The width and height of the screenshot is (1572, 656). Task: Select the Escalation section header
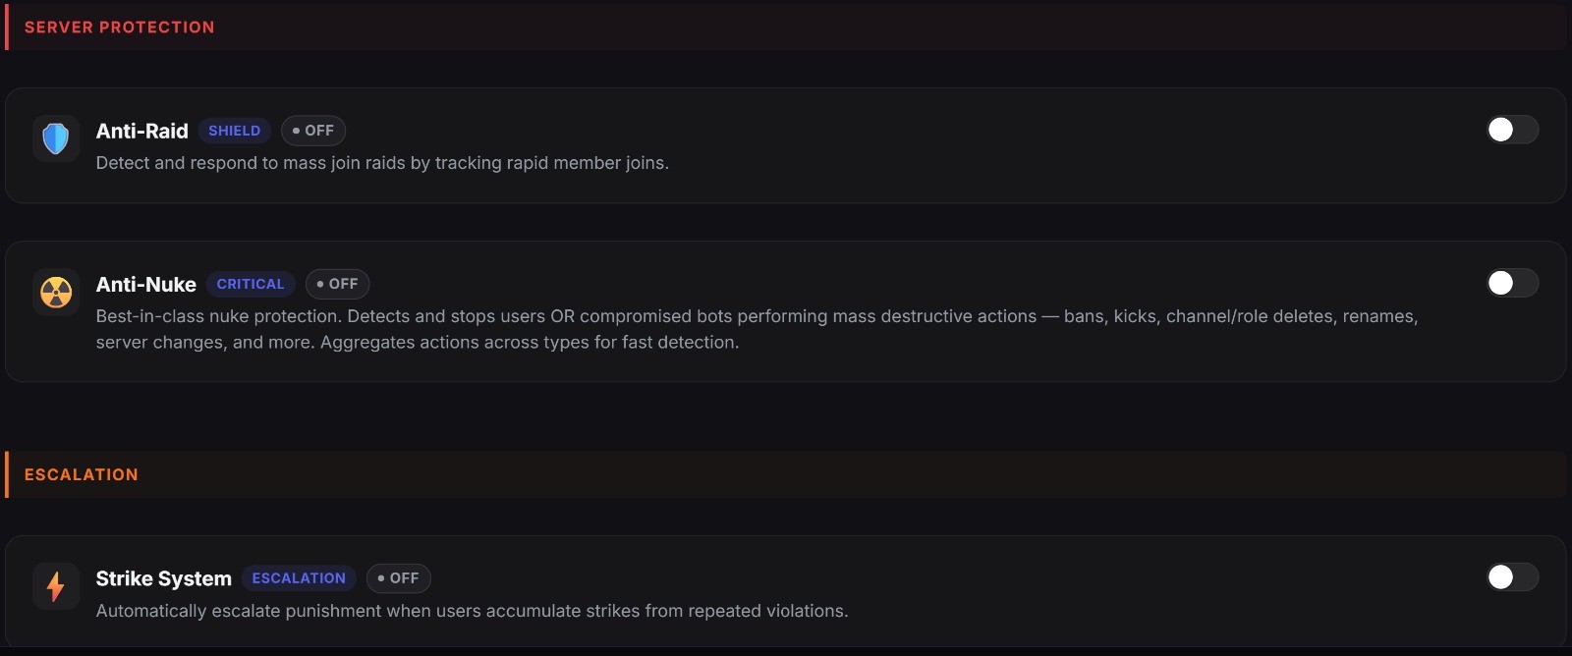[x=82, y=475]
